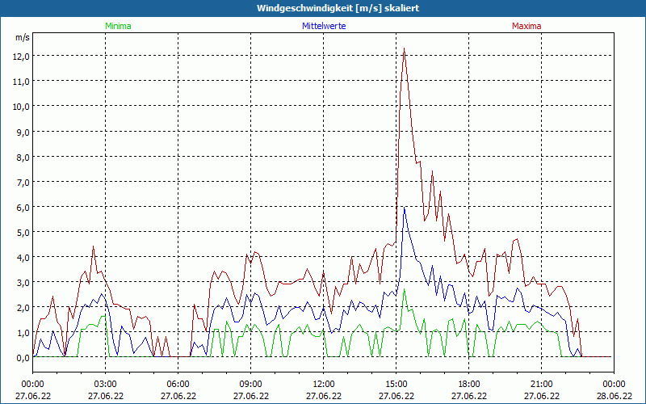Screen dimensions: 646x404
Task: Click the 28.06.22 date label
Action: (614, 396)
